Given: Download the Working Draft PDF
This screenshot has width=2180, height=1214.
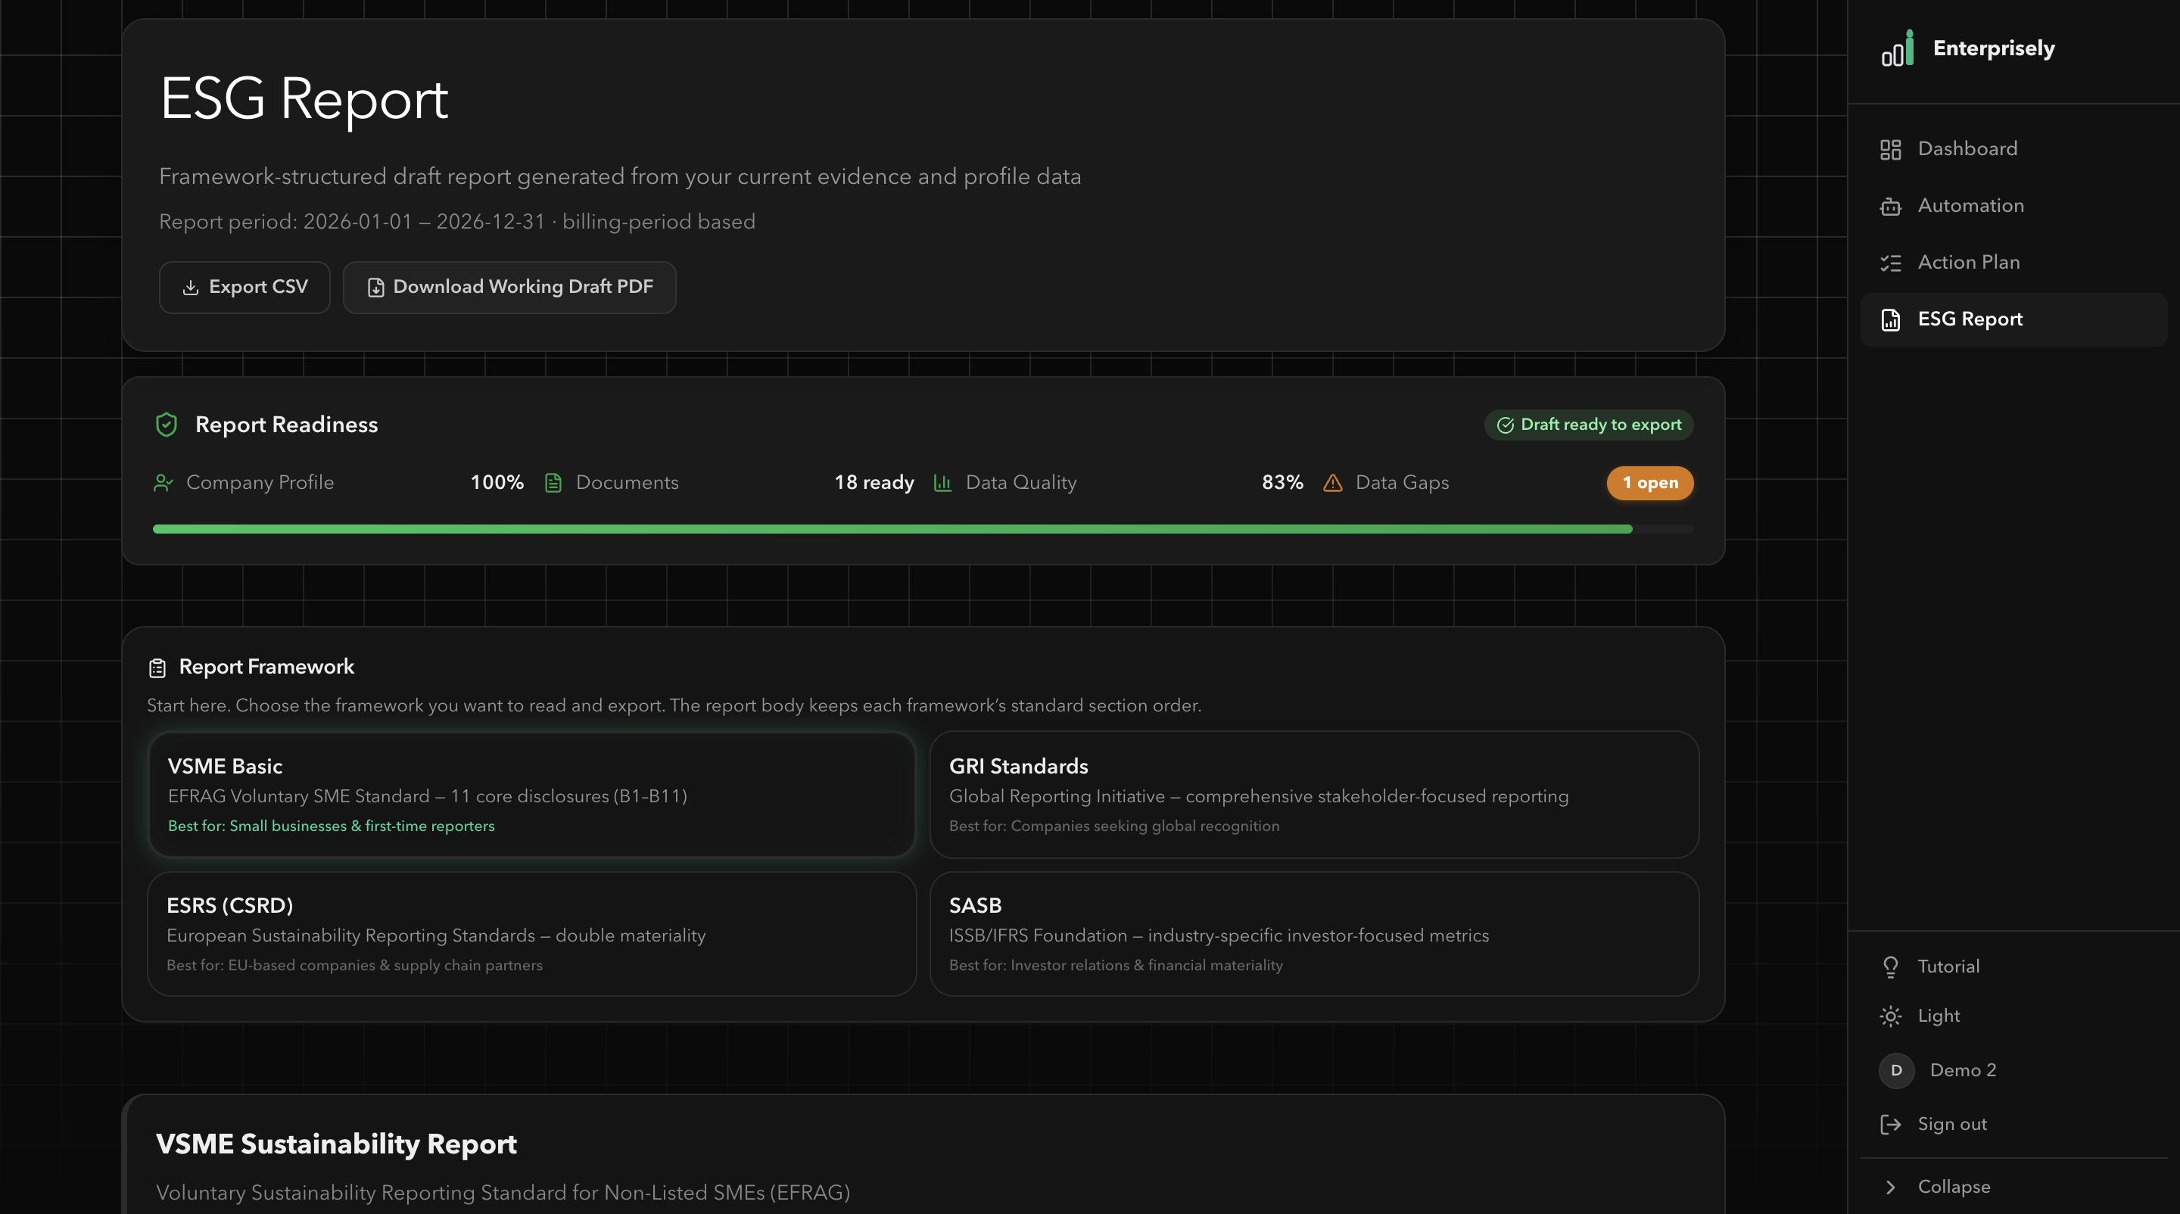Looking at the screenshot, I should click(x=509, y=287).
